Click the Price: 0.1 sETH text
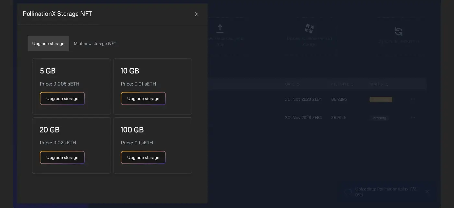The width and height of the screenshot is (454, 208). 137,143
